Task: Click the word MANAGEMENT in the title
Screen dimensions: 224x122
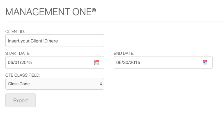Action: [38, 12]
